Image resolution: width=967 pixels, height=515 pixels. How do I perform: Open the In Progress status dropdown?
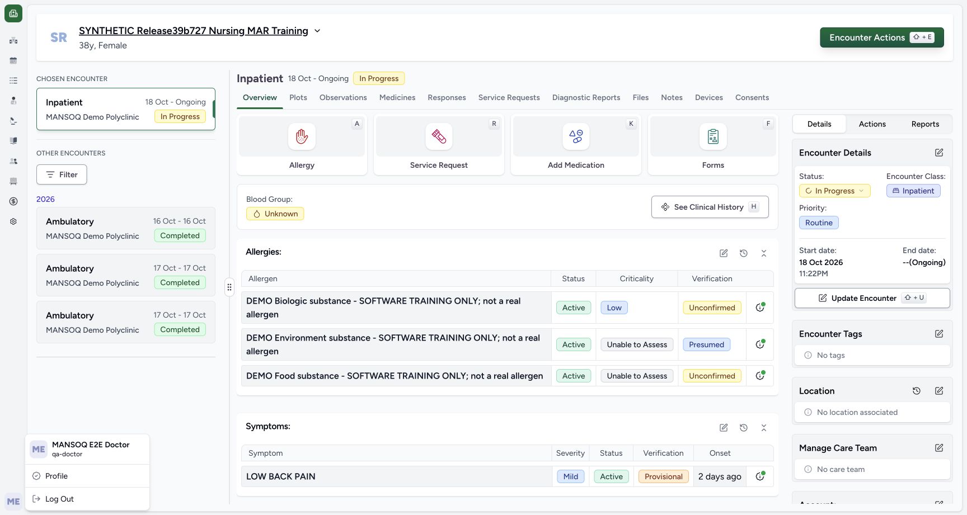pos(834,191)
